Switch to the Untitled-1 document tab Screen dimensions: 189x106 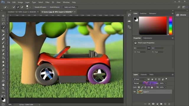tap(22, 12)
